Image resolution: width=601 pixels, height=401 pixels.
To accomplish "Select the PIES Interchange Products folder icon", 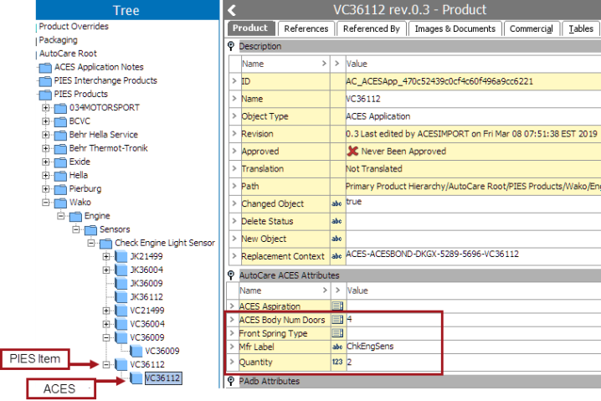I will (45, 81).
